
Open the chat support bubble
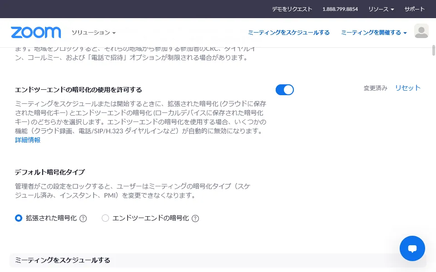pos(412,248)
